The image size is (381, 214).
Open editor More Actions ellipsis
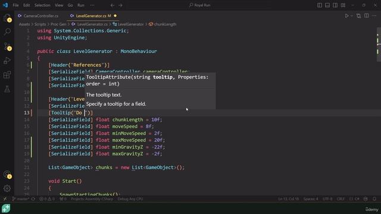click(374, 16)
